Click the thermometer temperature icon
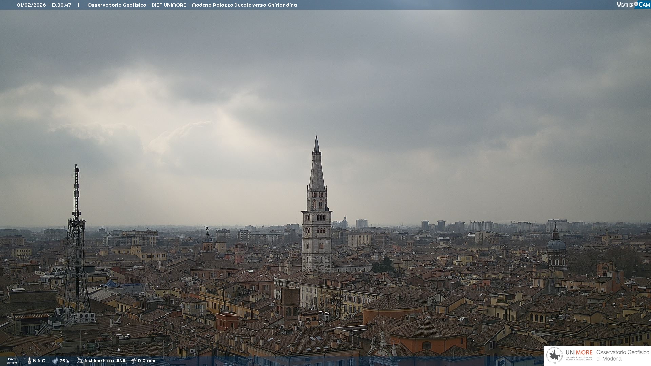651x366 pixels. (x=29, y=361)
